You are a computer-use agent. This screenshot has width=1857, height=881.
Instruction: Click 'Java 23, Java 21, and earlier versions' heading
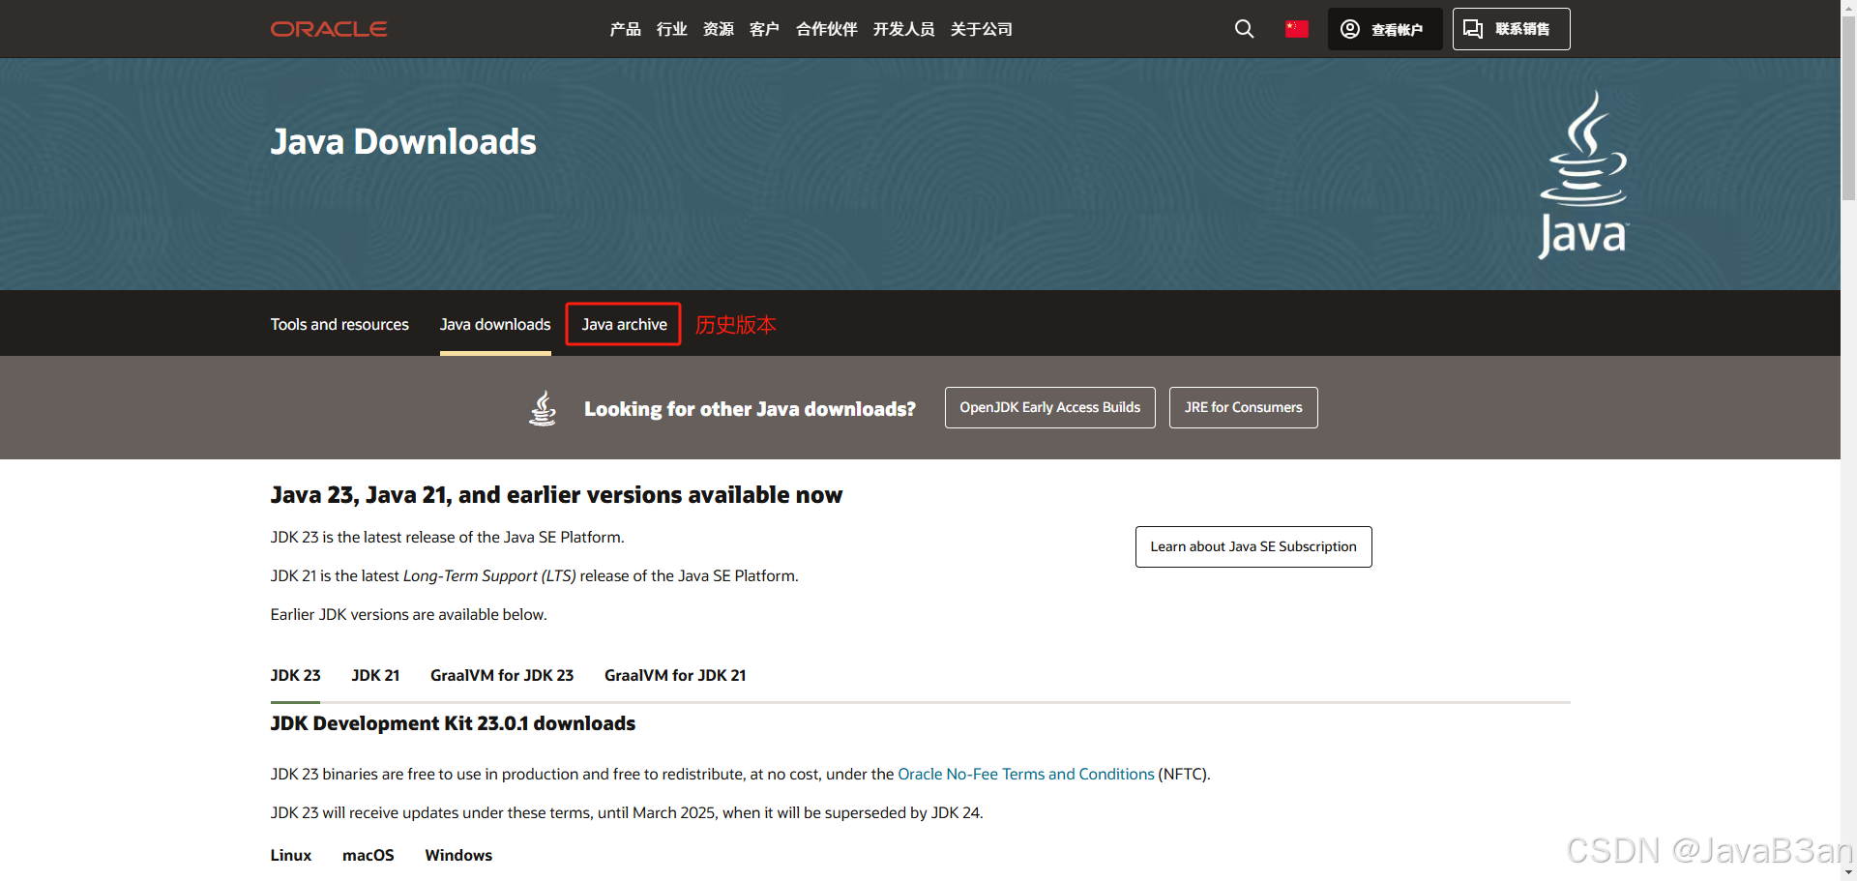click(556, 495)
